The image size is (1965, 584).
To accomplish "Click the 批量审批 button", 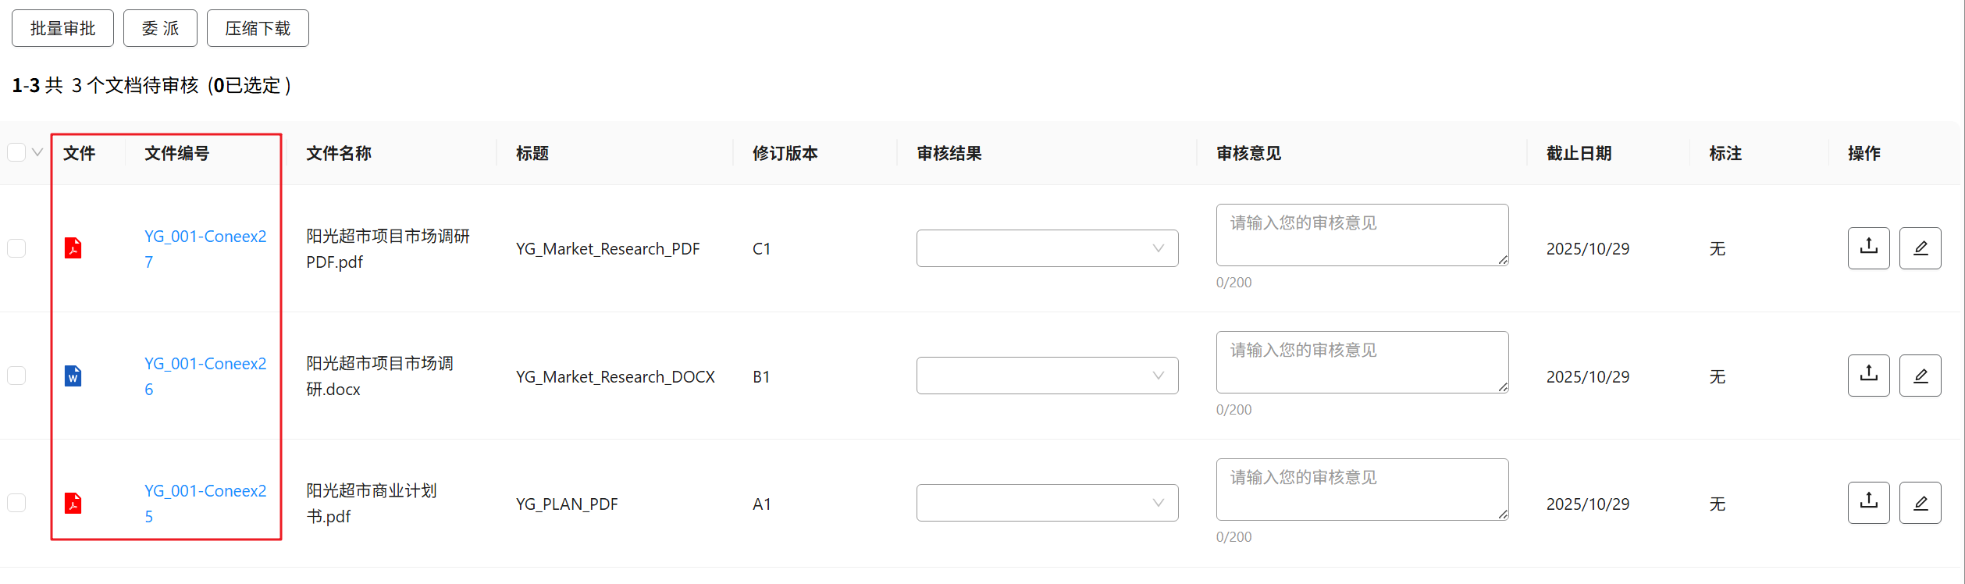I will click(x=62, y=28).
